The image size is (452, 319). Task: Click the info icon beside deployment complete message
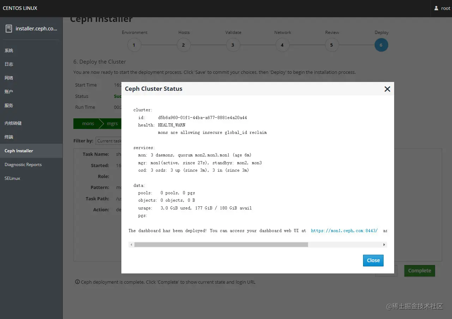(x=77, y=282)
